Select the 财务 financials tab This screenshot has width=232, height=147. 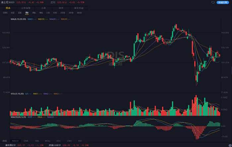(x=61, y=7)
